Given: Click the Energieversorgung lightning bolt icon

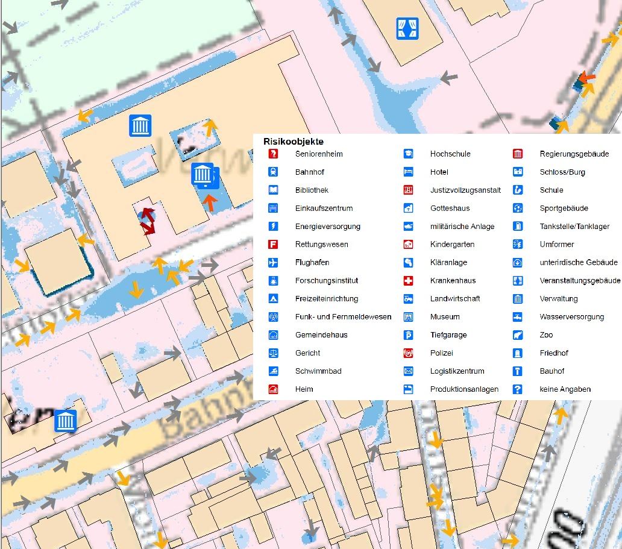Looking at the screenshot, I should [x=273, y=227].
